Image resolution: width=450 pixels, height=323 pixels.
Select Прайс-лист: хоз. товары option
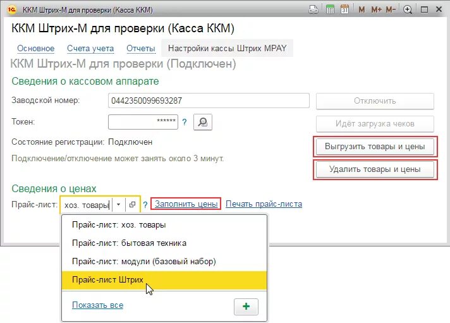(x=164, y=225)
